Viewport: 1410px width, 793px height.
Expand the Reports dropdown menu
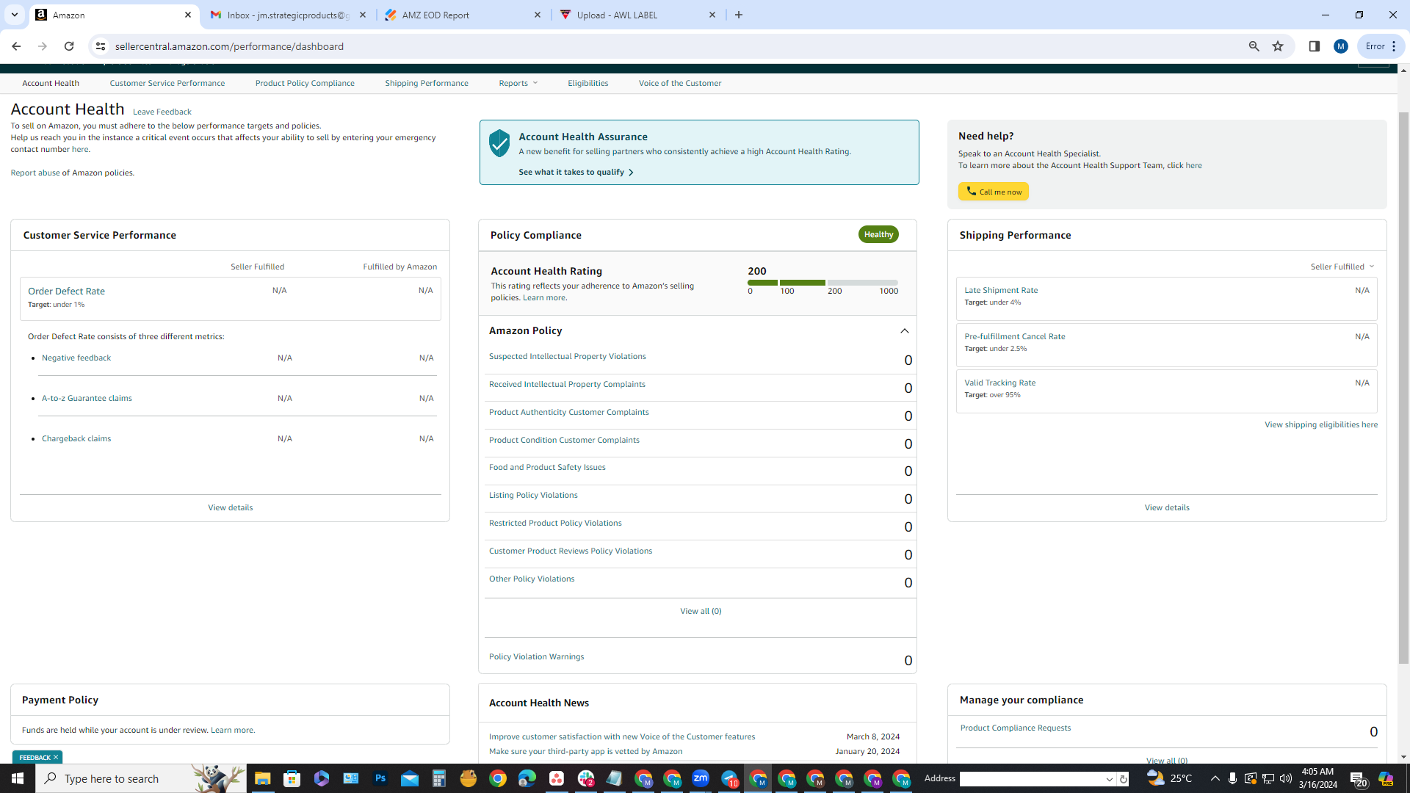[518, 83]
